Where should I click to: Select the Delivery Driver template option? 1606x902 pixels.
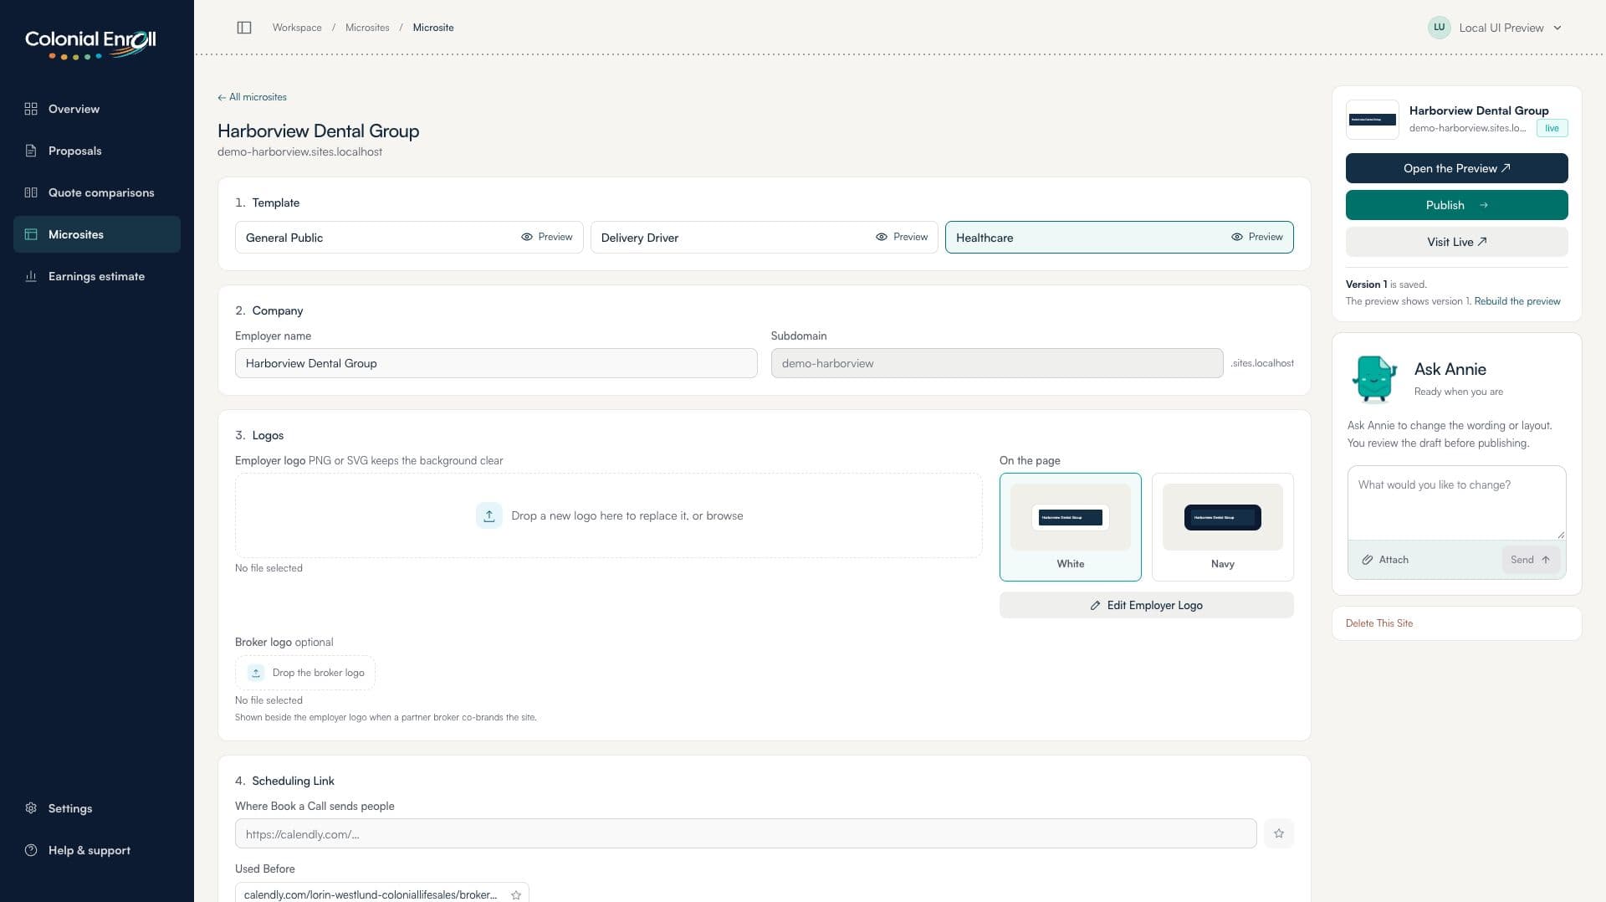[x=764, y=238]
